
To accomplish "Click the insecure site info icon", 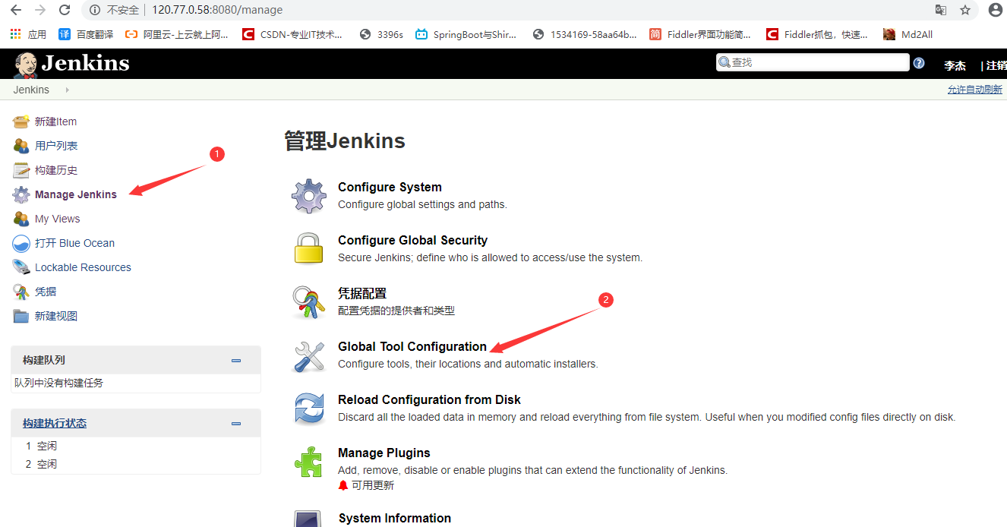I will [95, 10].
